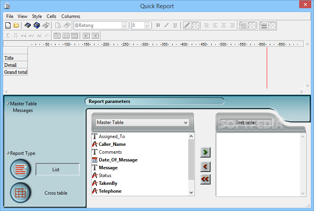Open the View menu

(x=22, y=16)
